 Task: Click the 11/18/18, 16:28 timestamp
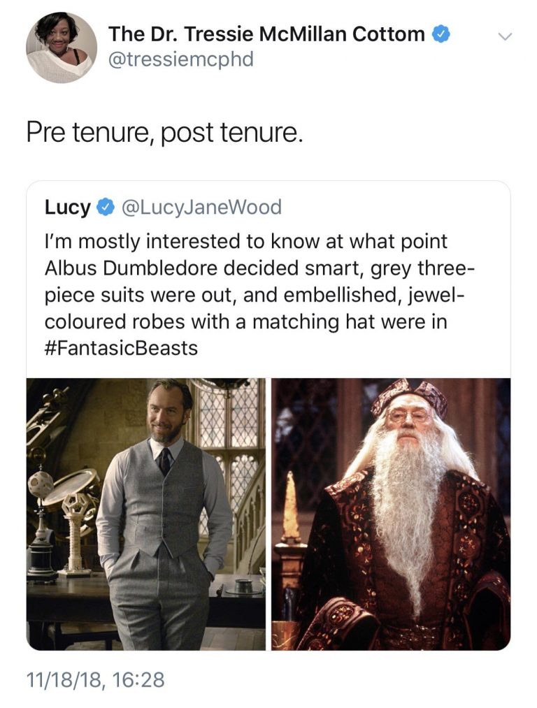(95, 679)
